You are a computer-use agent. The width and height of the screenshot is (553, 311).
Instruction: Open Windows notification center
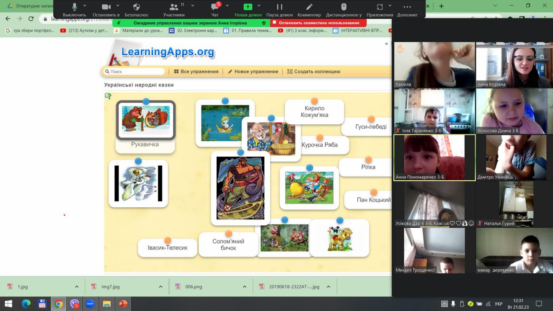[x=538, y=304]
